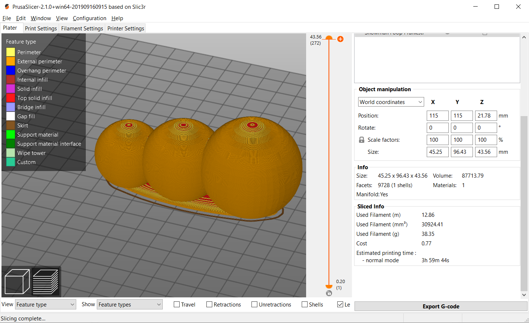Click the Support material interface swatch

(x=11, y=144)
